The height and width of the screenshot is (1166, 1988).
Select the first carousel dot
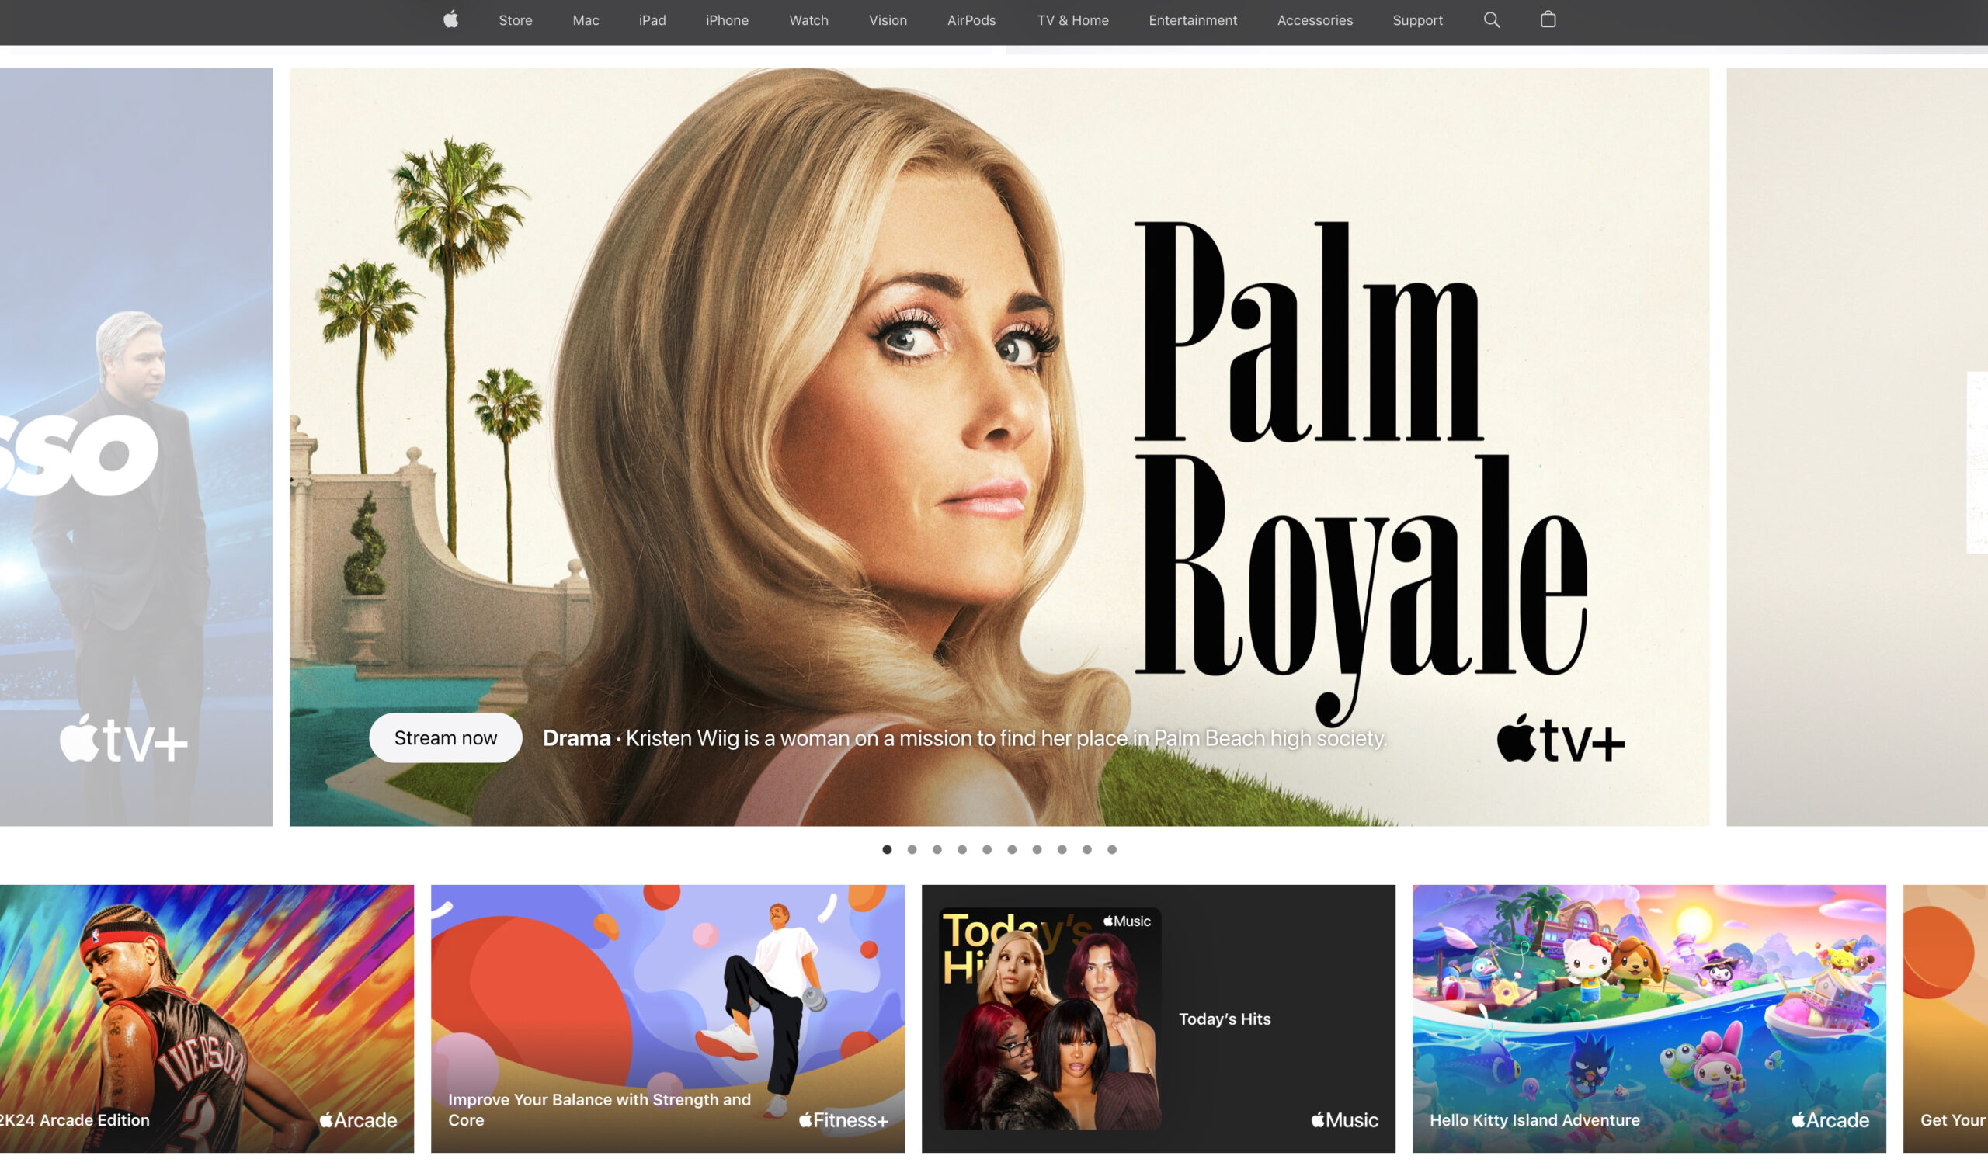[x=887, y=849]
